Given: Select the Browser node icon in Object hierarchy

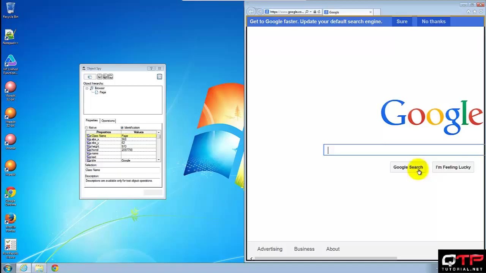Looking at the screenshot, I should point(92,88).
